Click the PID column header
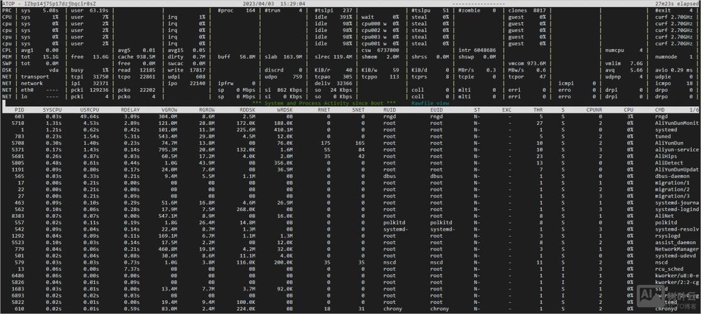Screen dimensions: 701x314 (19, 110)
